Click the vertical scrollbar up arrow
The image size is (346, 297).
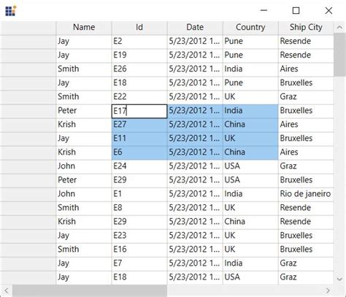339,27
